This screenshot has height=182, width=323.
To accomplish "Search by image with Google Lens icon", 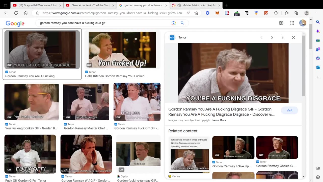I will [x=173, y=23].
